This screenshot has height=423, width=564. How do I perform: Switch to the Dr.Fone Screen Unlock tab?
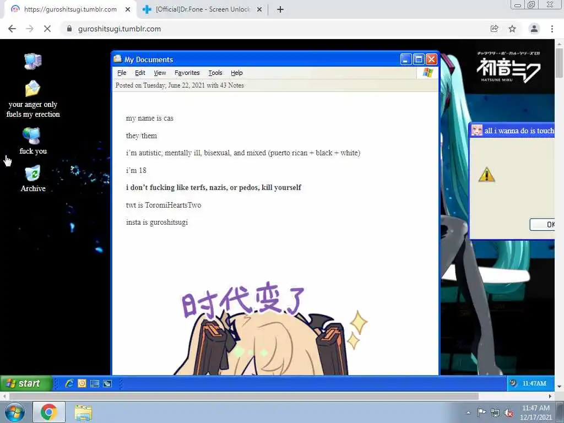point(202,9)
